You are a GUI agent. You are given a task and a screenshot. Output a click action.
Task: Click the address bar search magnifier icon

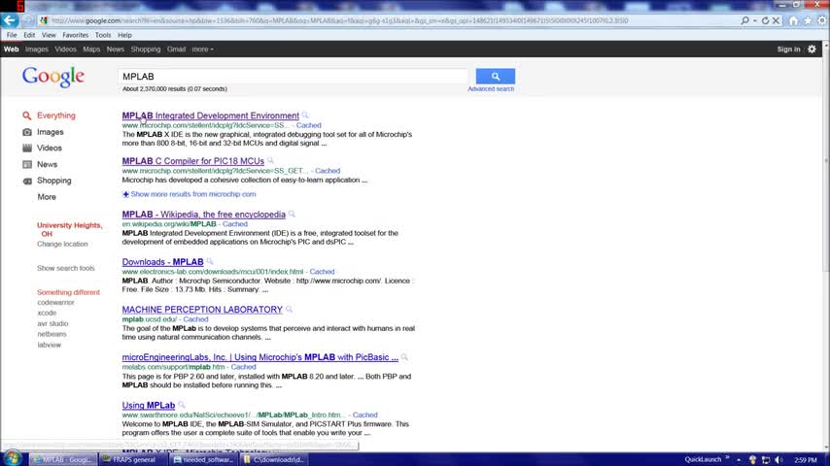click(744, 20)
